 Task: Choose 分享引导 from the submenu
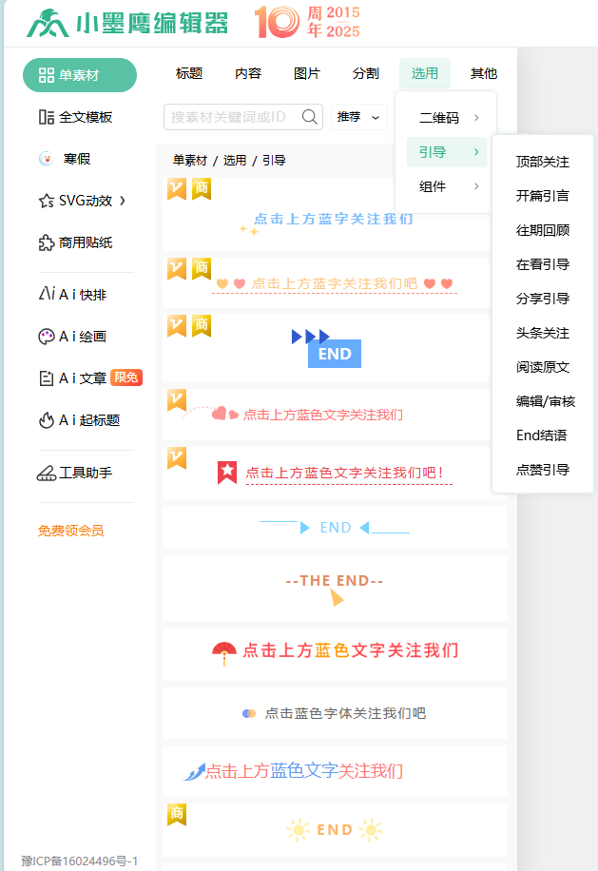(x=543, y=299)
